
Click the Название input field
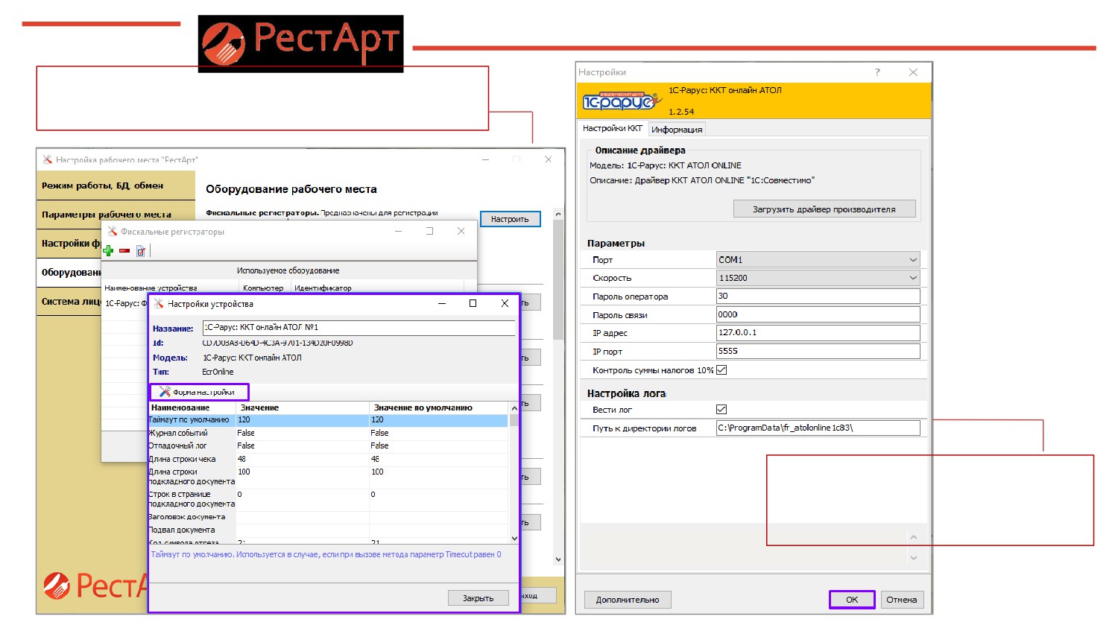click(x=359, y=327)
